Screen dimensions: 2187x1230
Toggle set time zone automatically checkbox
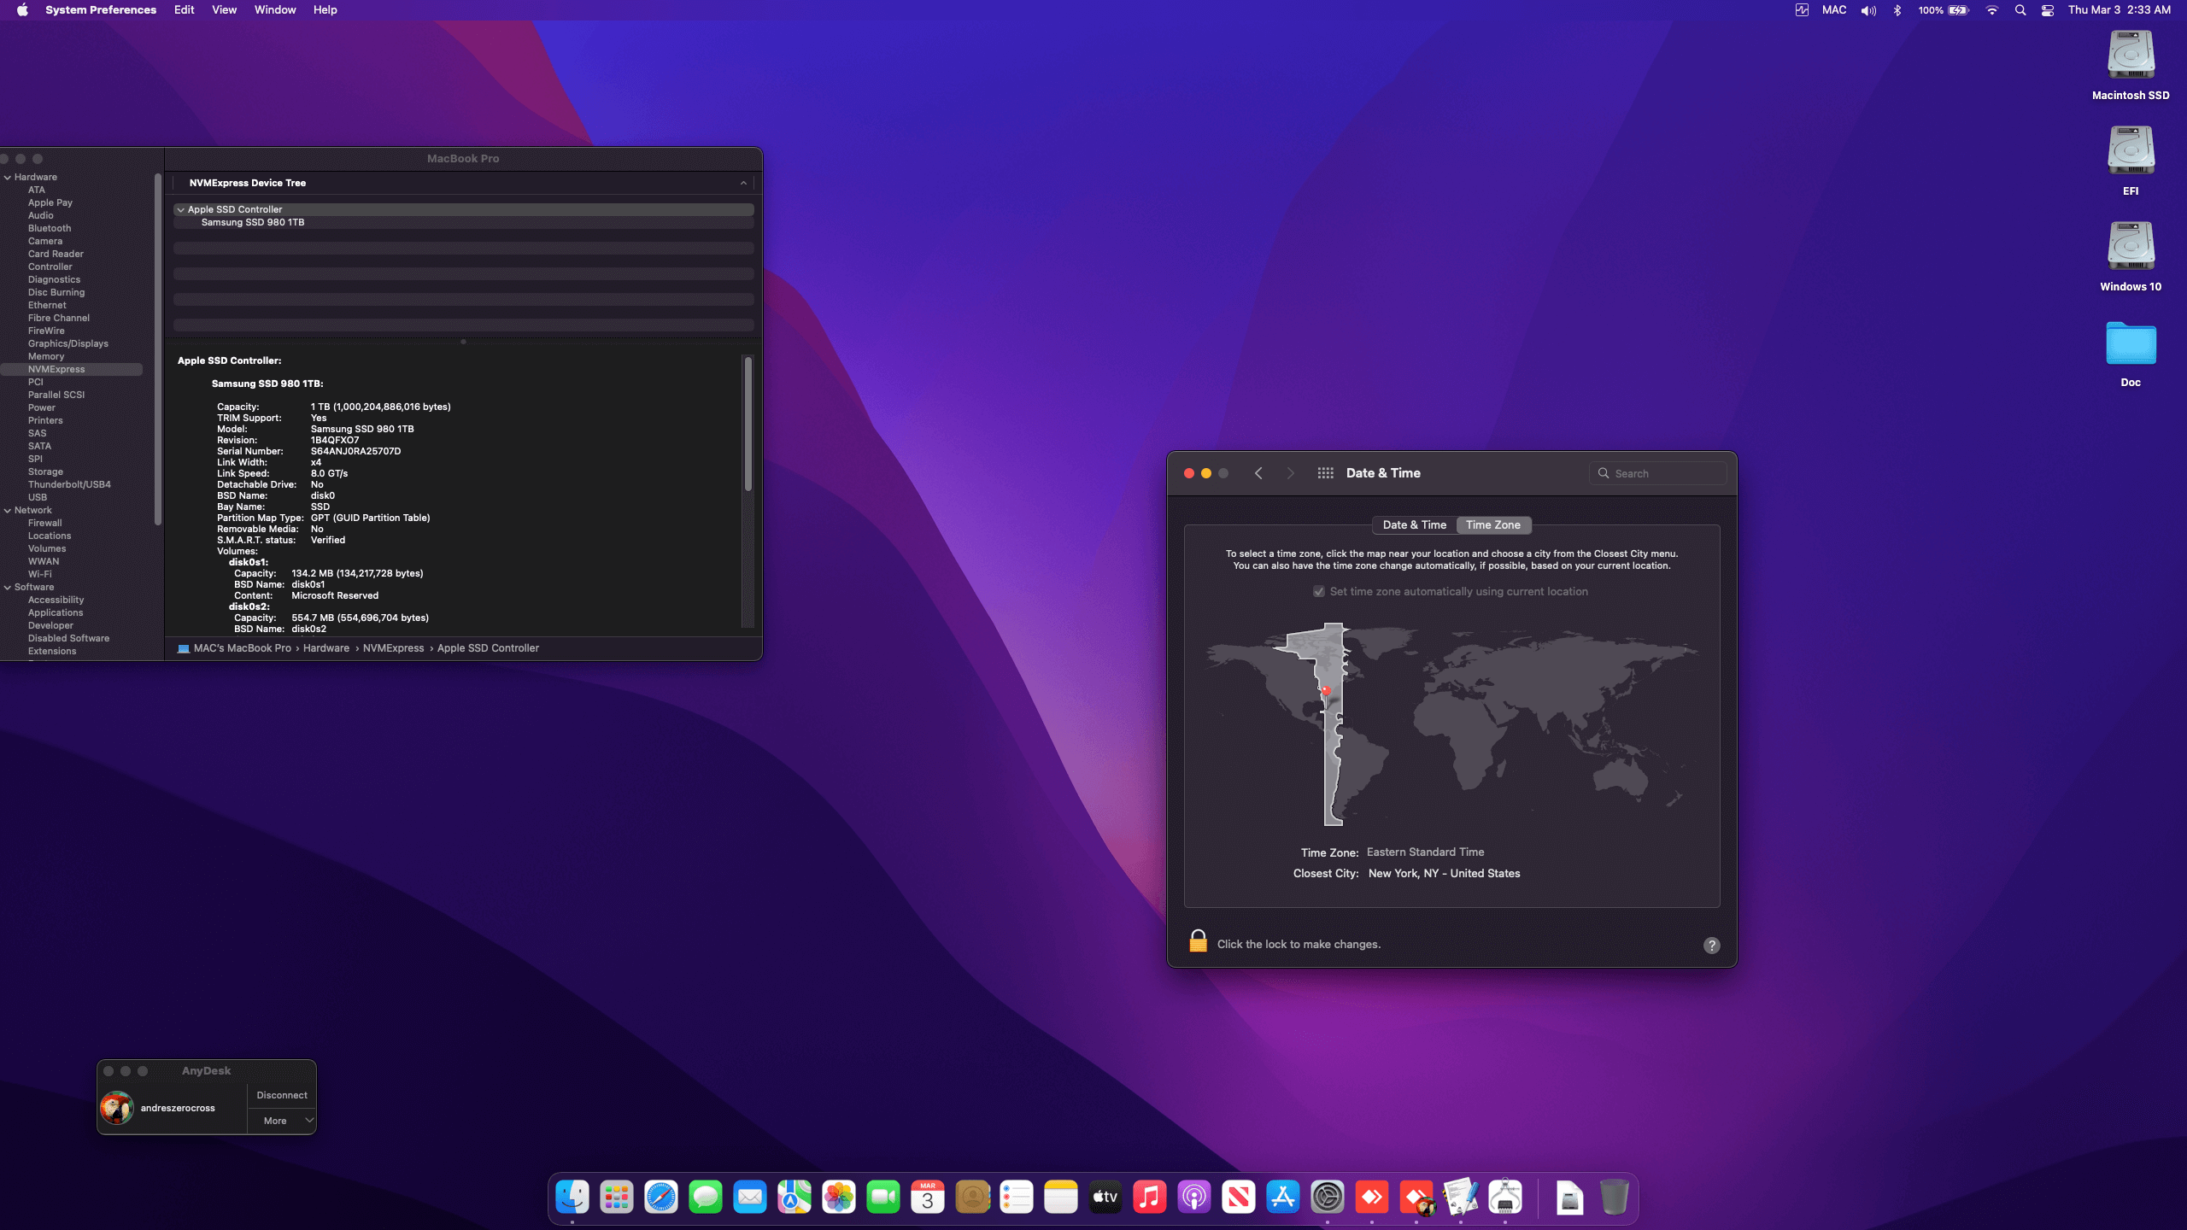pos(1319,591)
